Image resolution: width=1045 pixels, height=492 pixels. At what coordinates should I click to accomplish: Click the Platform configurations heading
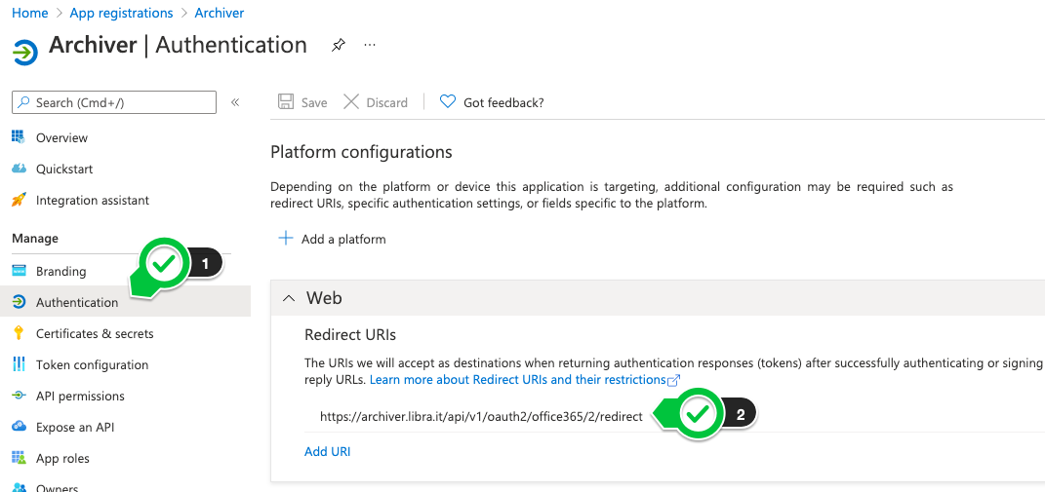coord(361,152)
